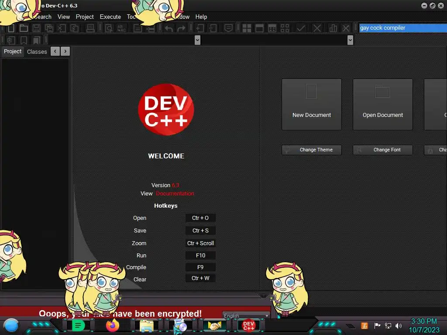Click the Toggle Comment toolbar icon
This screenshot has height=335, width=447.
coord(228,28)
